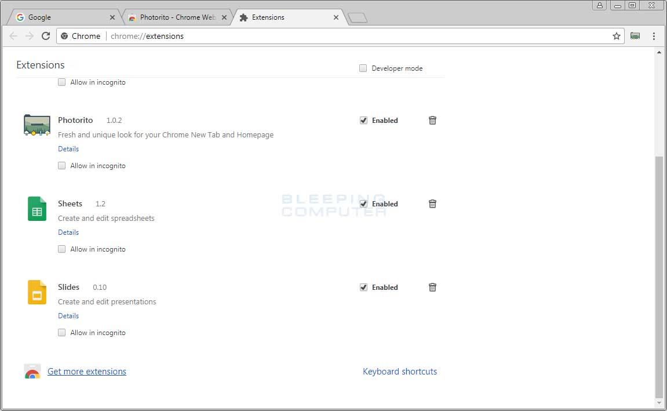
Task: Uncheck Enabled for Sheets
Action: (363, 204)
